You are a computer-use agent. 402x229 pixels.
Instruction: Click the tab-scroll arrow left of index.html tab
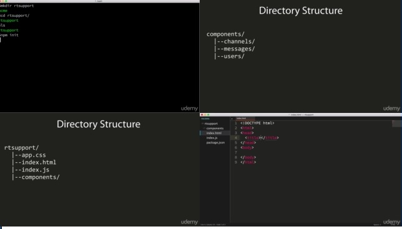coord(232,119)
